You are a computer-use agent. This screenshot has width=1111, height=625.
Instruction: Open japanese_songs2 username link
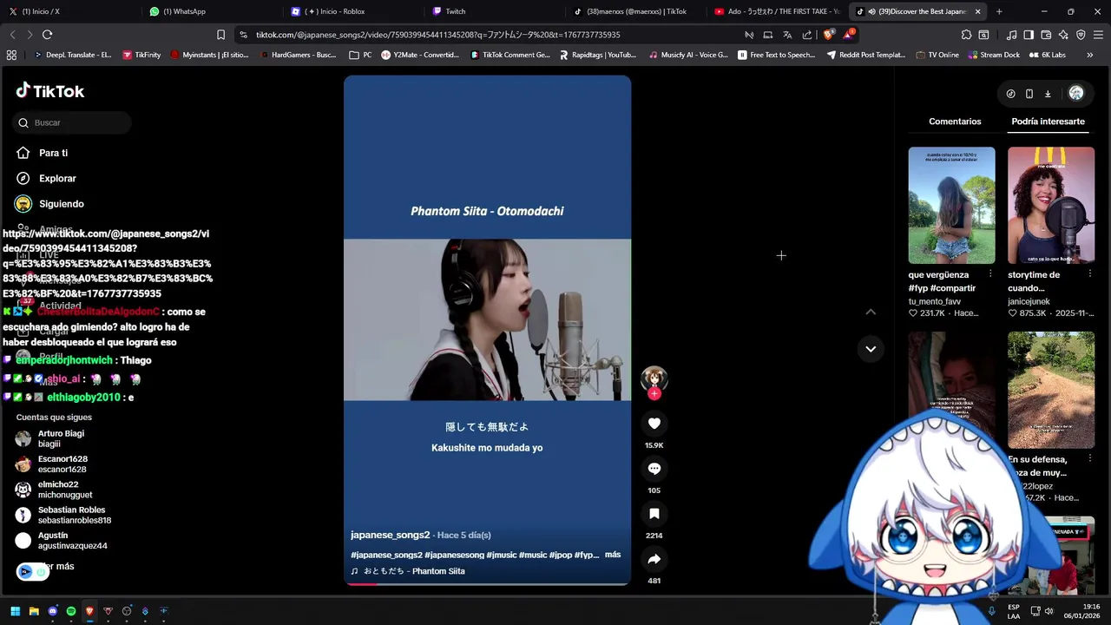pyautogui.click(x=391, y=535)
